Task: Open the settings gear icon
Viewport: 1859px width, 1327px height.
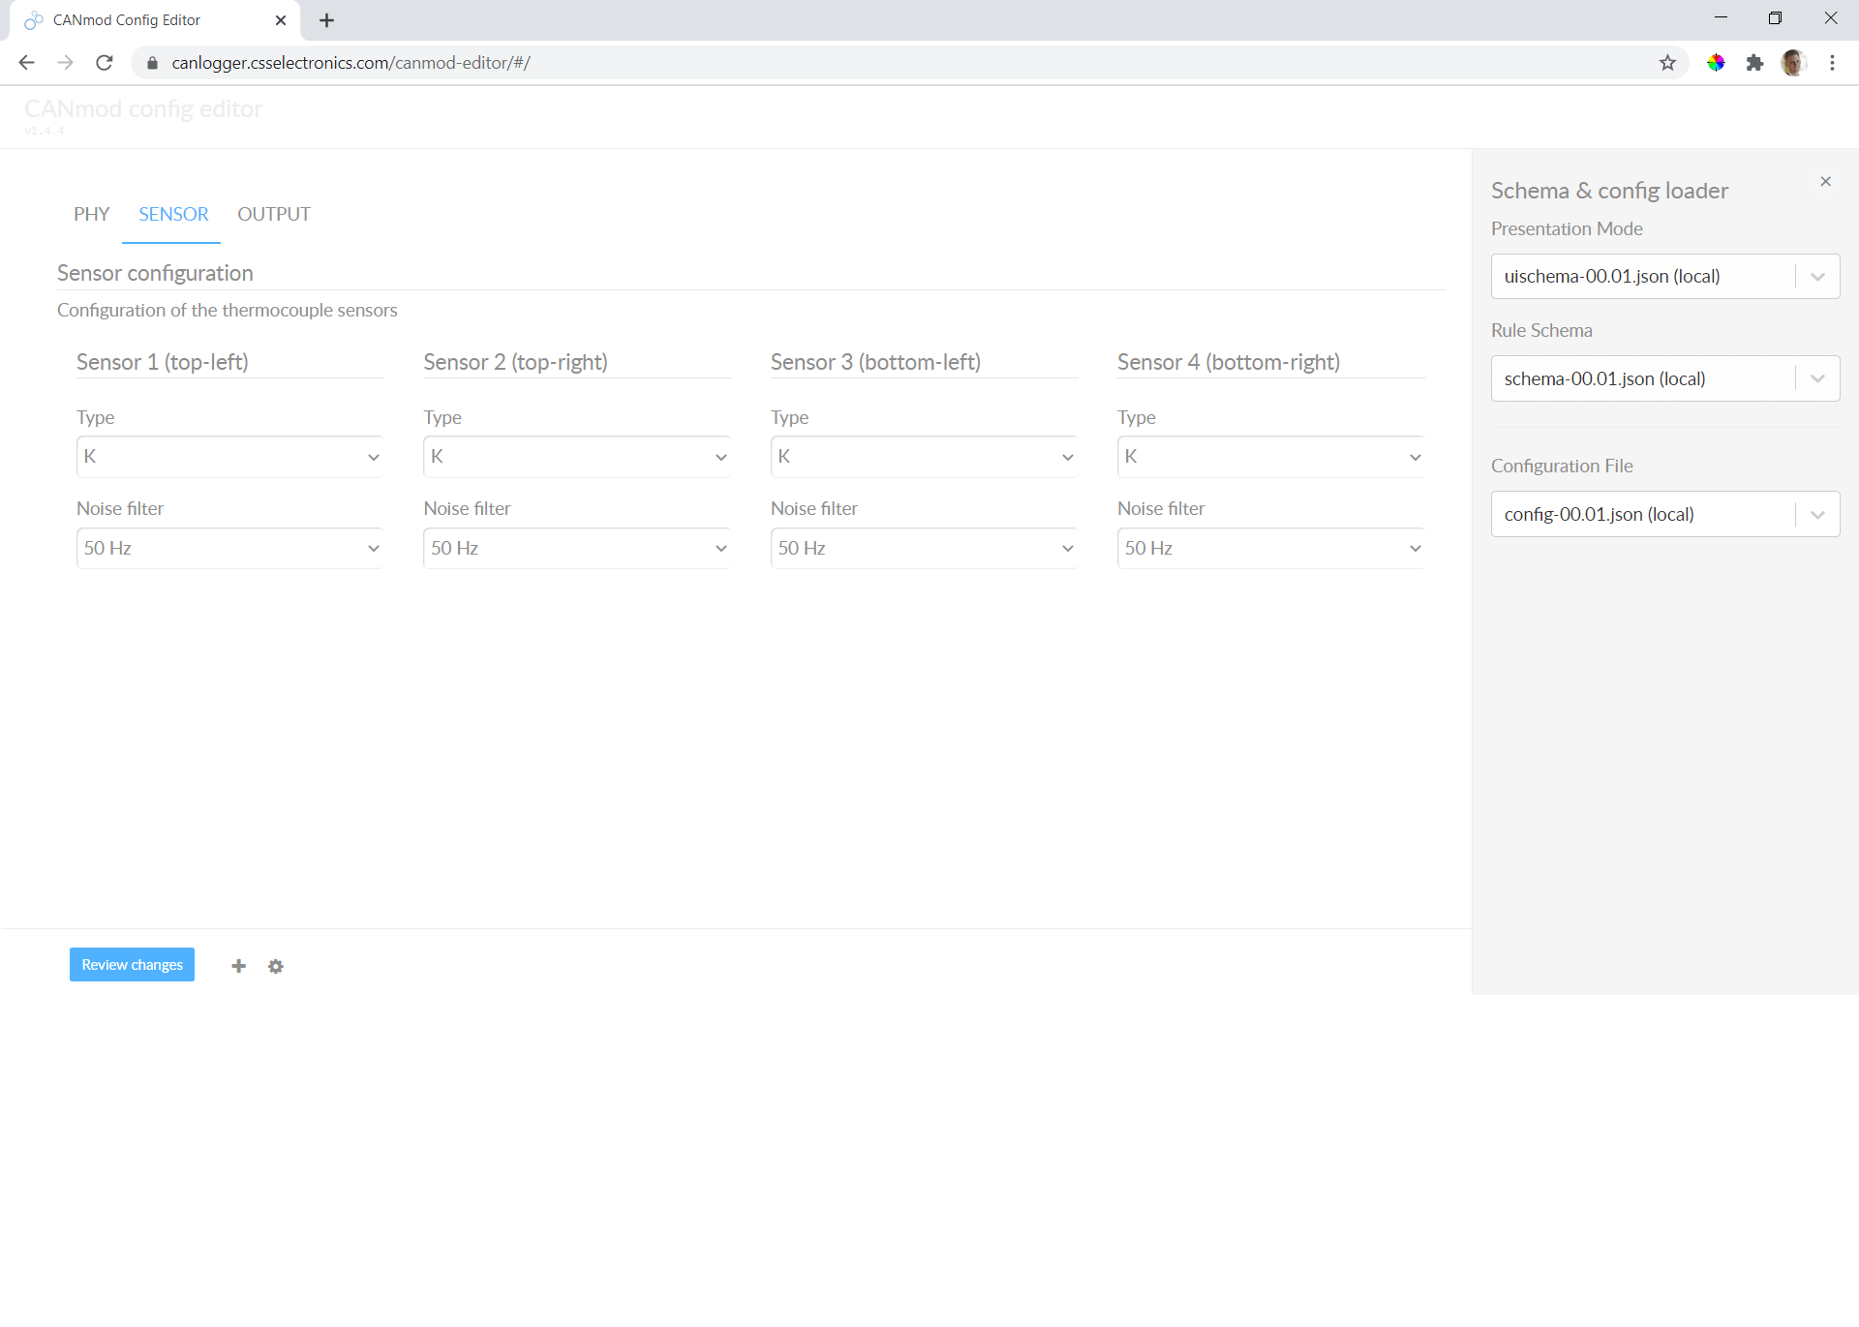Action: [x=276, y=965]
